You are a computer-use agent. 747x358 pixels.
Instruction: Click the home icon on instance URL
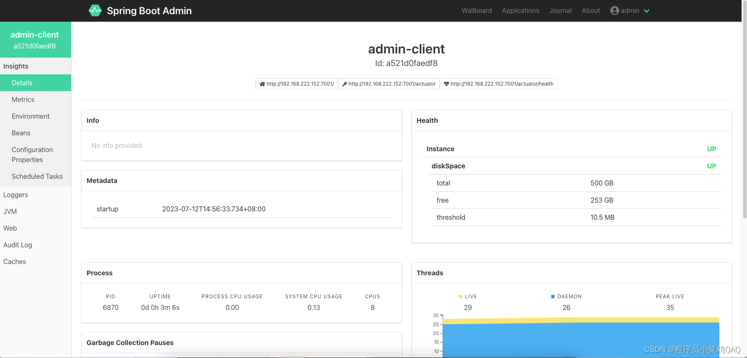(262, 84)
